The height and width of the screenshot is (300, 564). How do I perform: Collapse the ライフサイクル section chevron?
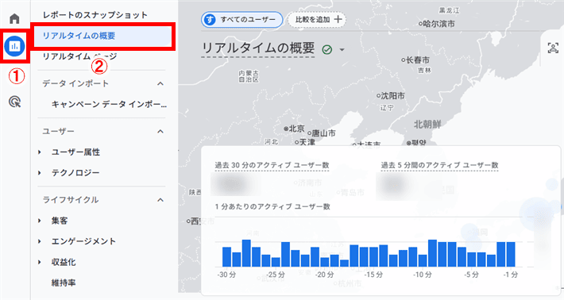[160, 200]
